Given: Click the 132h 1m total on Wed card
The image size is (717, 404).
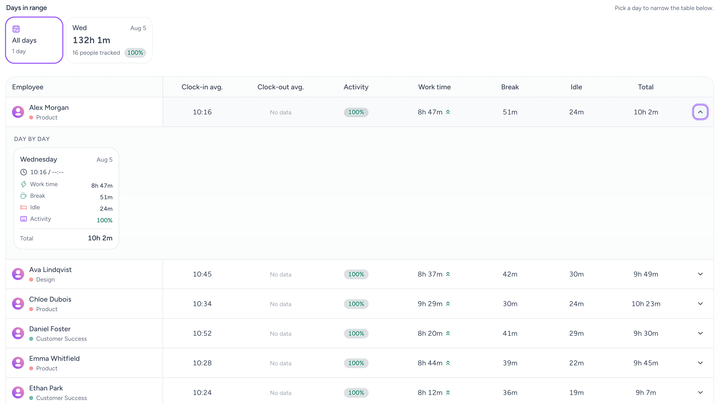Looking at the screenshot, I should pos(91,40).
